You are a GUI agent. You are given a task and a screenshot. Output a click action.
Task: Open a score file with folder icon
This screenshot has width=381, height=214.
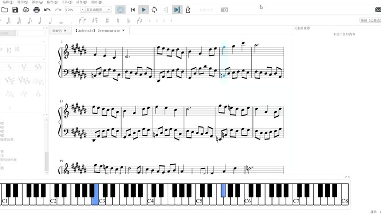[x=5, y=10]
